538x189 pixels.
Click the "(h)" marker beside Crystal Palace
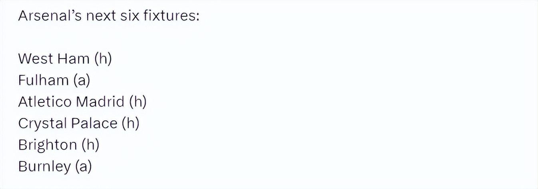130,124
